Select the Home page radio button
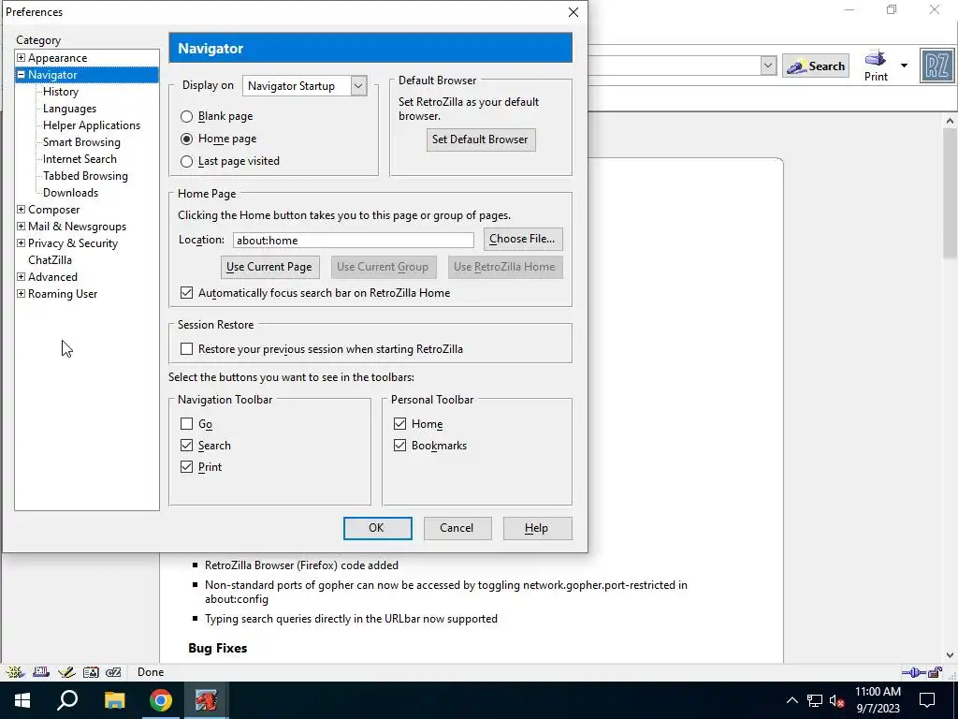The width and height of the screenshot is (958, 719). click(186, 139)
